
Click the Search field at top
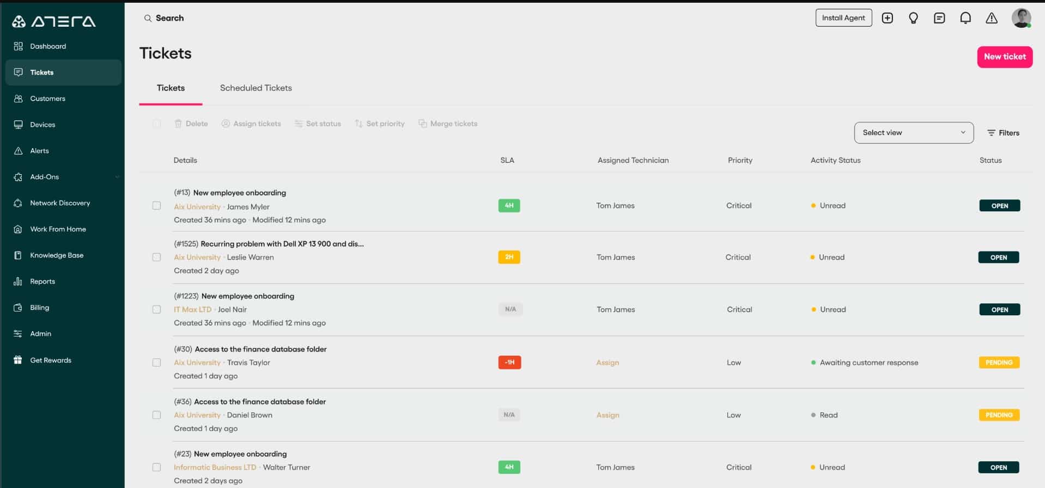pos(169,18)
